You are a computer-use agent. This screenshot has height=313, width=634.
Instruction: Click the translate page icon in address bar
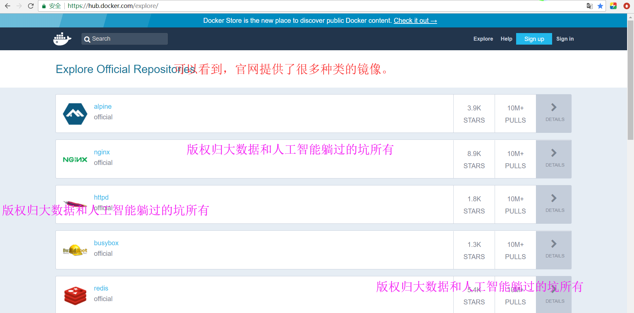pos(589,6)
